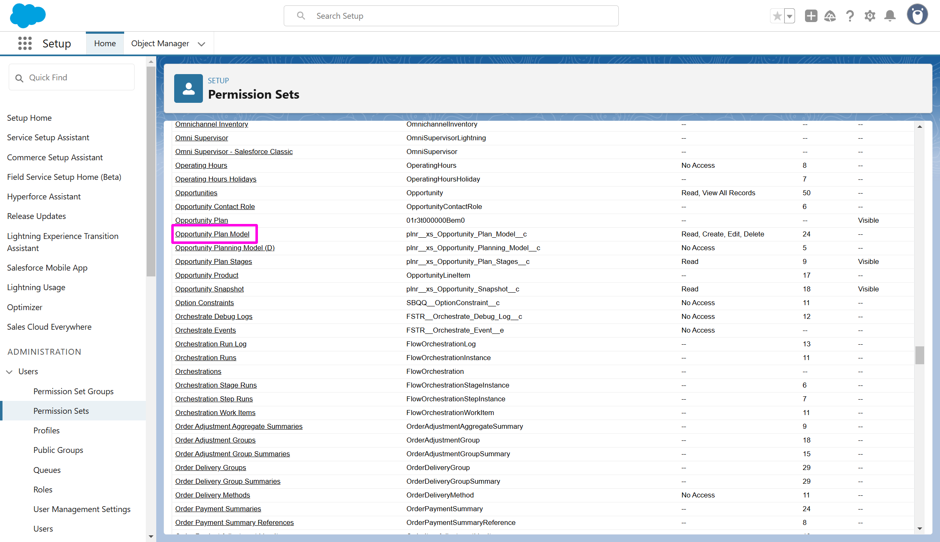This screenshot has height=542, width=940.
Task: Open the Global Actions plus icon
Action: pos(811,16)
